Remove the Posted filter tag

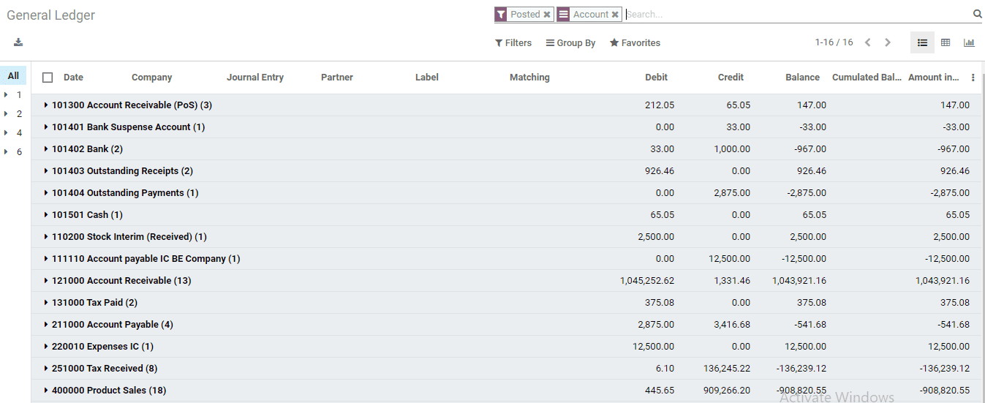tap(547, 15)
